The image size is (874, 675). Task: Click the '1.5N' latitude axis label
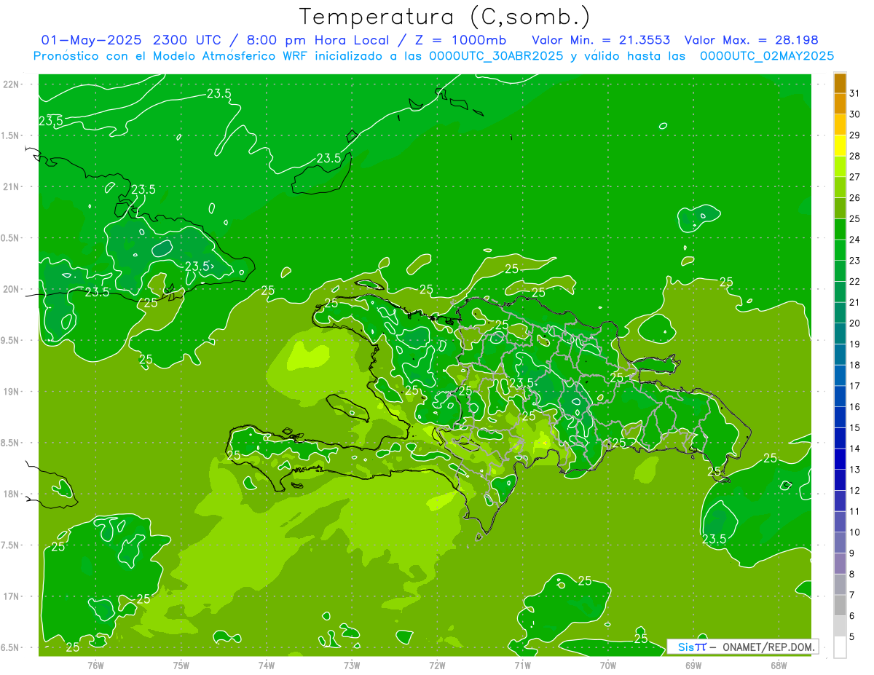[10, 135]
